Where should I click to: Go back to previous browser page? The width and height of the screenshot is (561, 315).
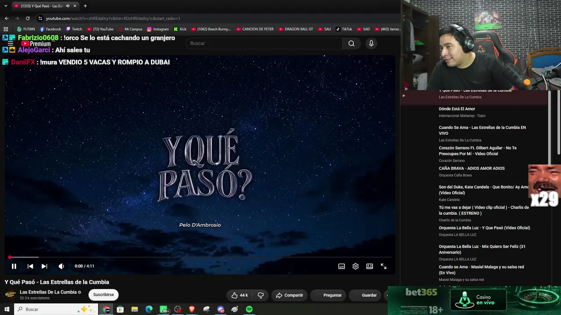[7, 18]
